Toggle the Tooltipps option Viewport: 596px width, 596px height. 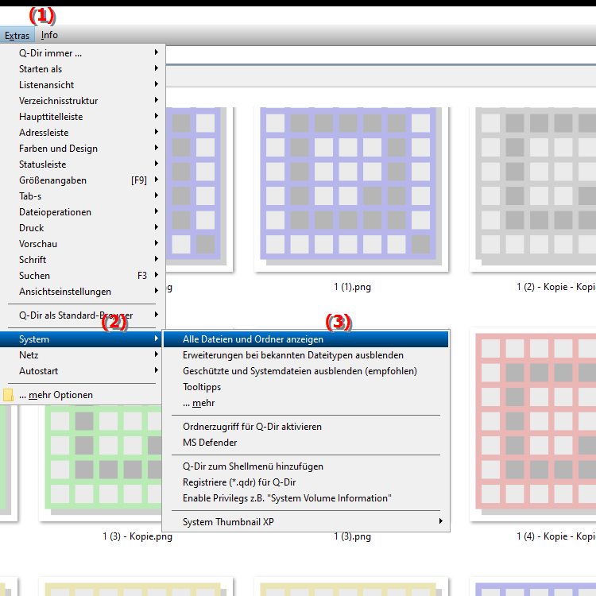pos(202,387)
